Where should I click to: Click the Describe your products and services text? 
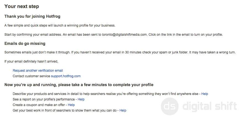point(106,94)
